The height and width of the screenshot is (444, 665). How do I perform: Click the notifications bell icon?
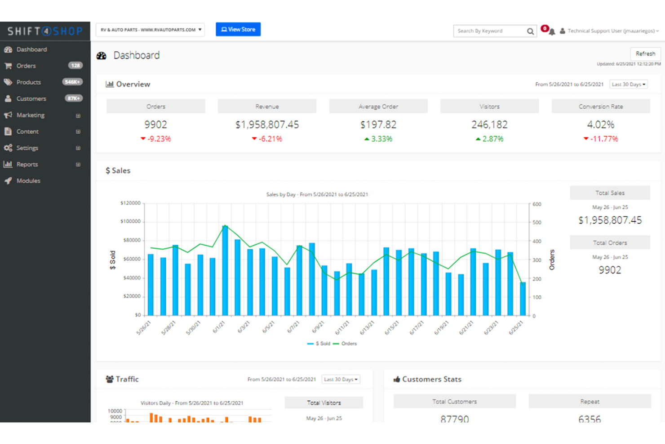[x=552, y=31]
